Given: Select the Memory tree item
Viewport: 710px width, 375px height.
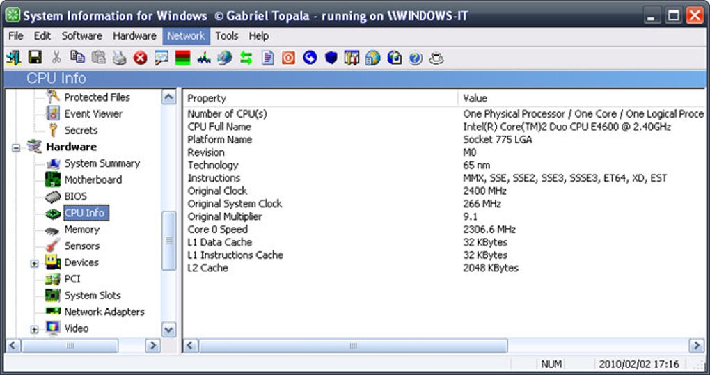Looking at the screenshot, I should pyautogui.click(x=81, y=230).
